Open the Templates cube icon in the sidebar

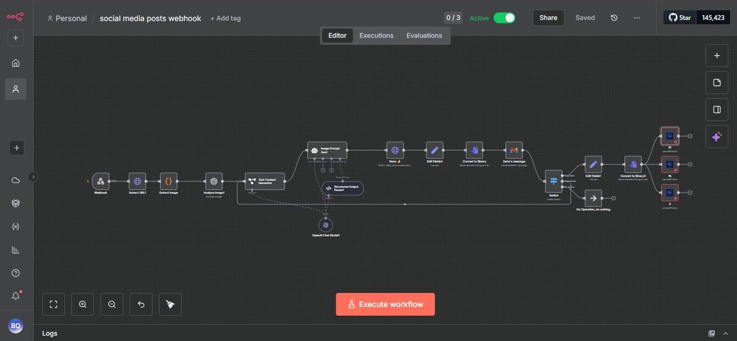pyautogui.click(x=15, y=203)
